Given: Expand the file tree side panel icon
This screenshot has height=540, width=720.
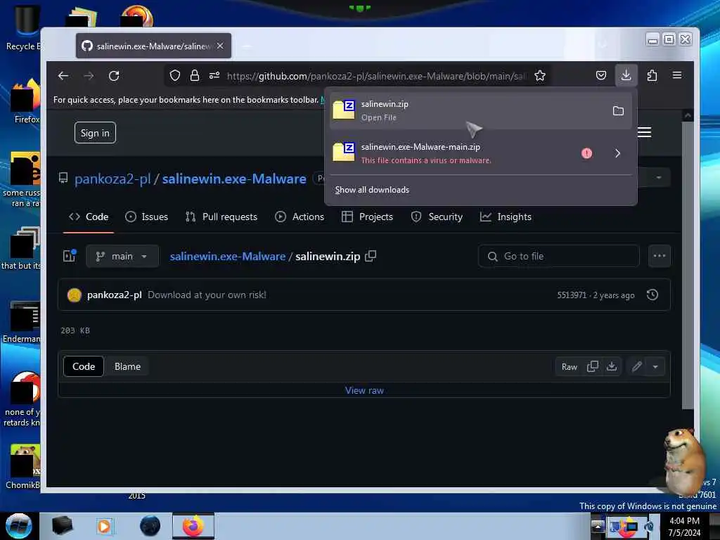Looking at the screenshot, I should point(70,256).
